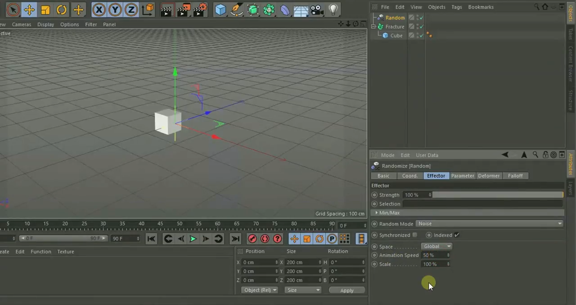
Task: Click the record active objects keyframe button
Action: [252, 239]
